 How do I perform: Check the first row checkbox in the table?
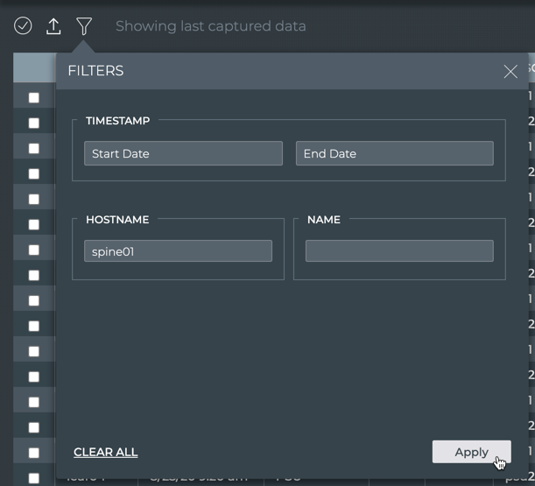34,98
